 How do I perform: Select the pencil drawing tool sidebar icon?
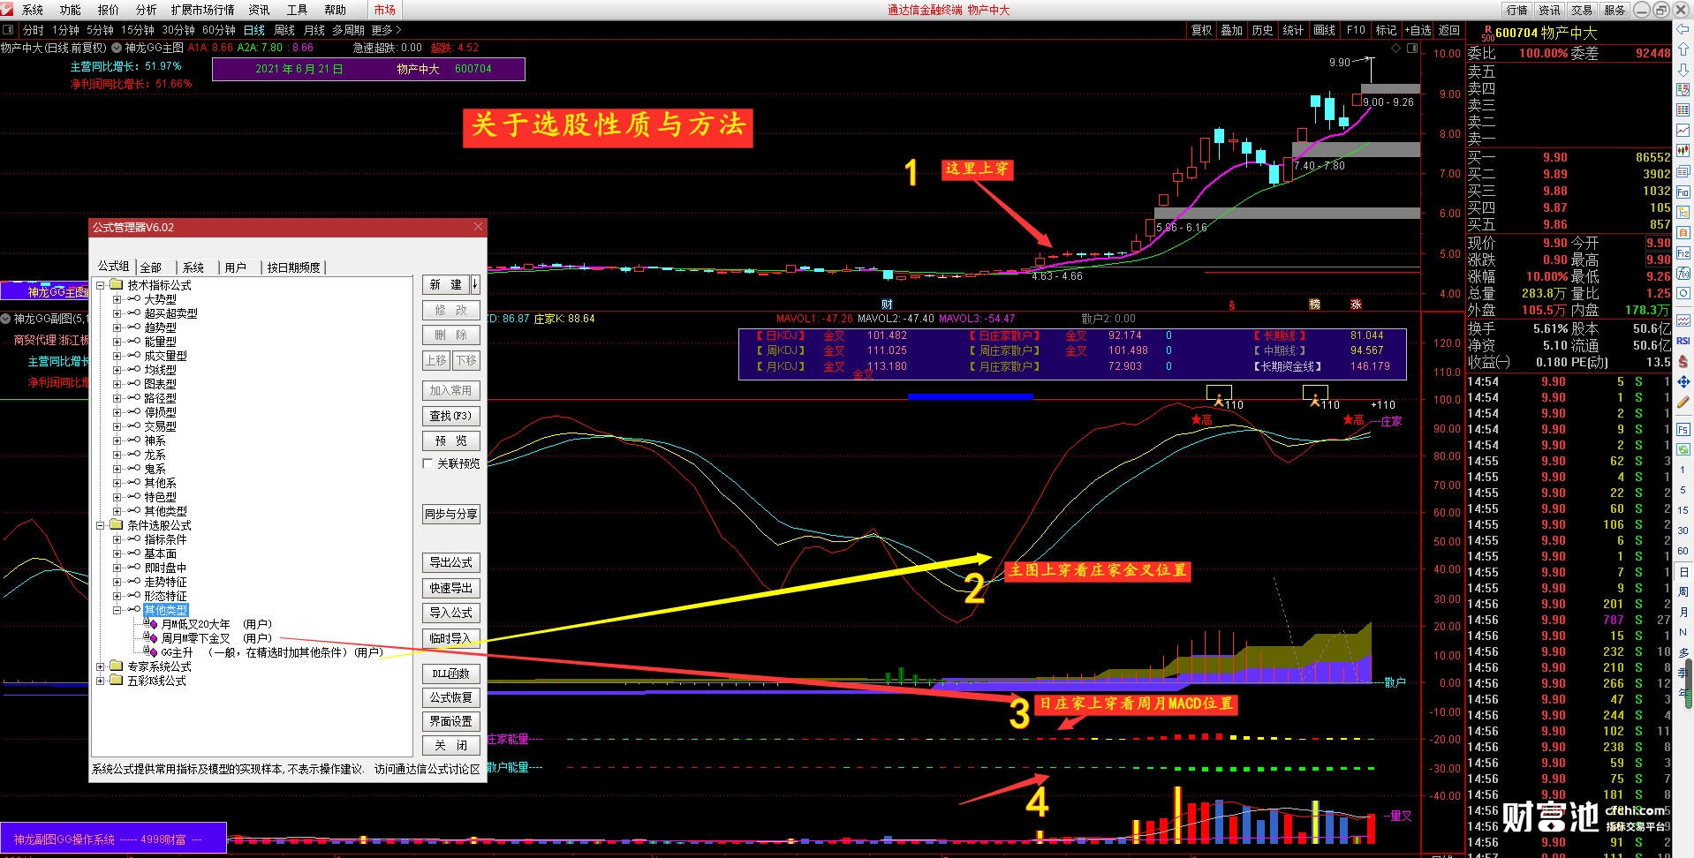(x=1683, y=403)
